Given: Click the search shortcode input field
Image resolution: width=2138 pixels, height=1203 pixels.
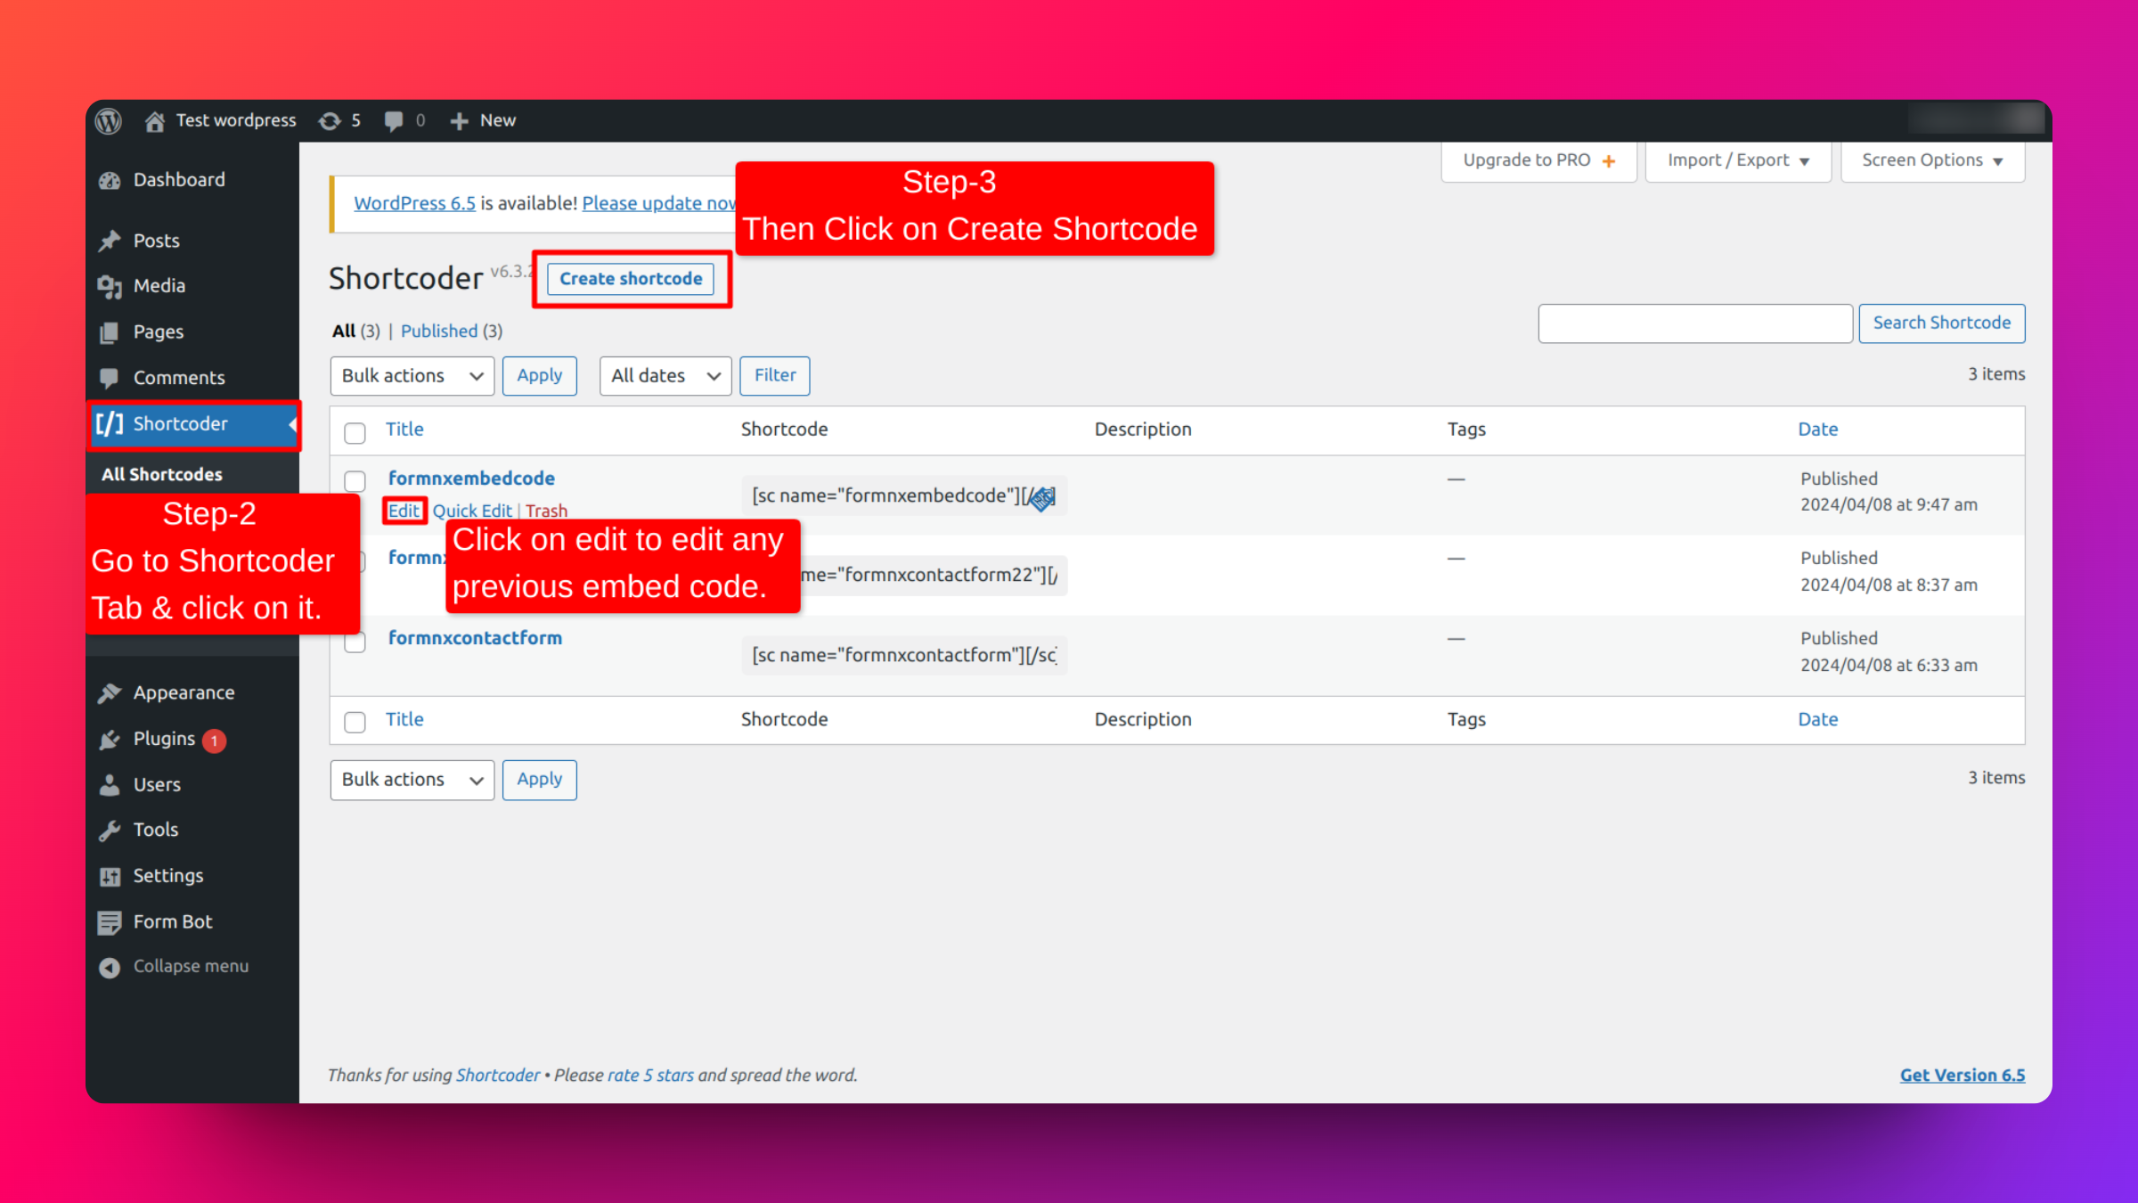Looking at the screenshot, I should [1695, 323].
